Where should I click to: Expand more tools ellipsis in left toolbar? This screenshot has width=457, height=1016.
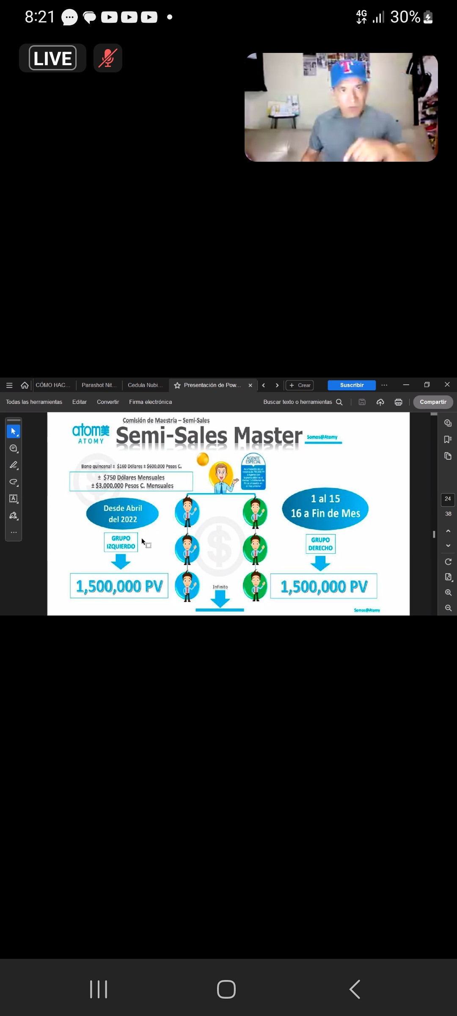[14, 533]
